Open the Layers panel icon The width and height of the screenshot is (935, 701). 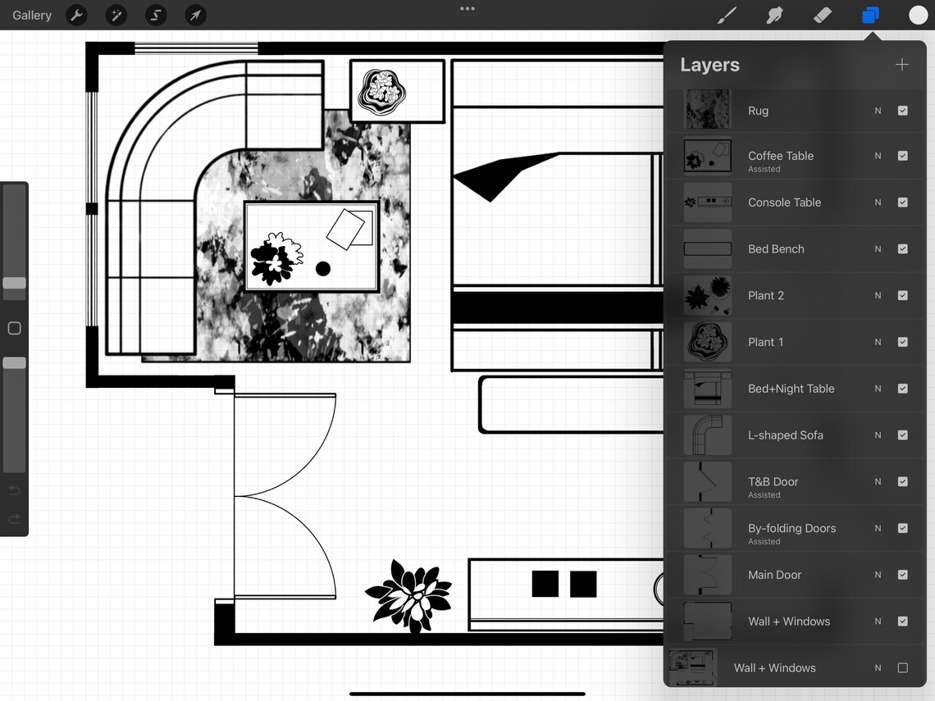870,15
